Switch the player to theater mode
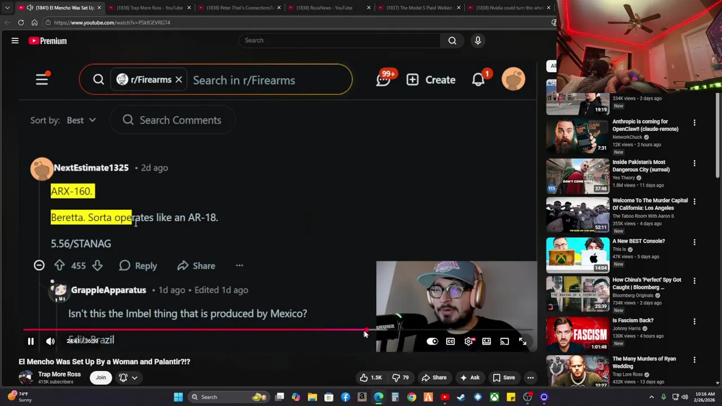The width and height of the screenshot is (722, 406). tap(486, 341)
